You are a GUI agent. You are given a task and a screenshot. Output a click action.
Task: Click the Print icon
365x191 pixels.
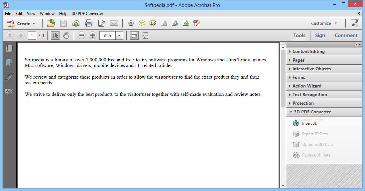click(x=89, y=23)
